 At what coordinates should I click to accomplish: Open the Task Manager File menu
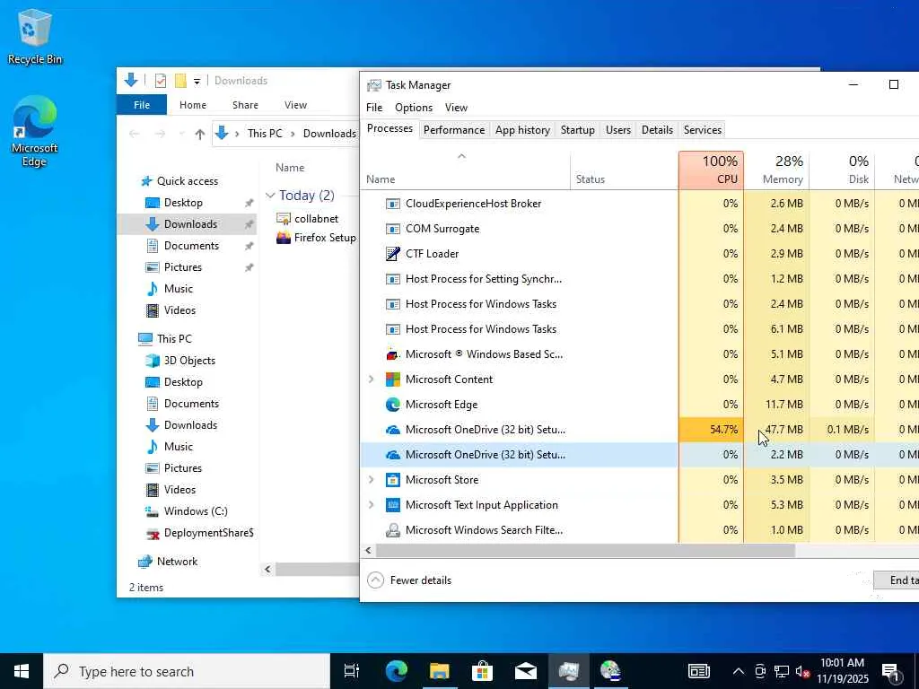click(x=374, y=108)
